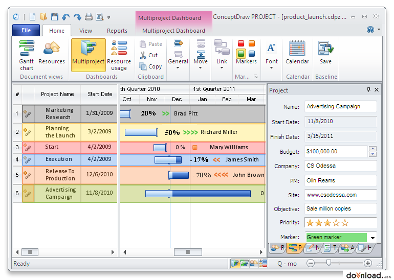The width and height of the screenshot is (394, 280).
Task: Click the Project Name column header
Action: pyautogui.click(x=57, y=94)
